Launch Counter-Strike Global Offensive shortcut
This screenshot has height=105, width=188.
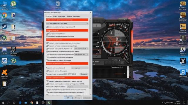click(x=183, y=28)
